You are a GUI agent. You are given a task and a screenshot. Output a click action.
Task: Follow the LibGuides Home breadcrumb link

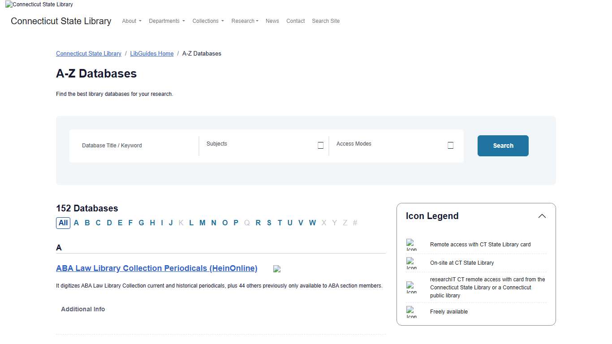[151, 53]
